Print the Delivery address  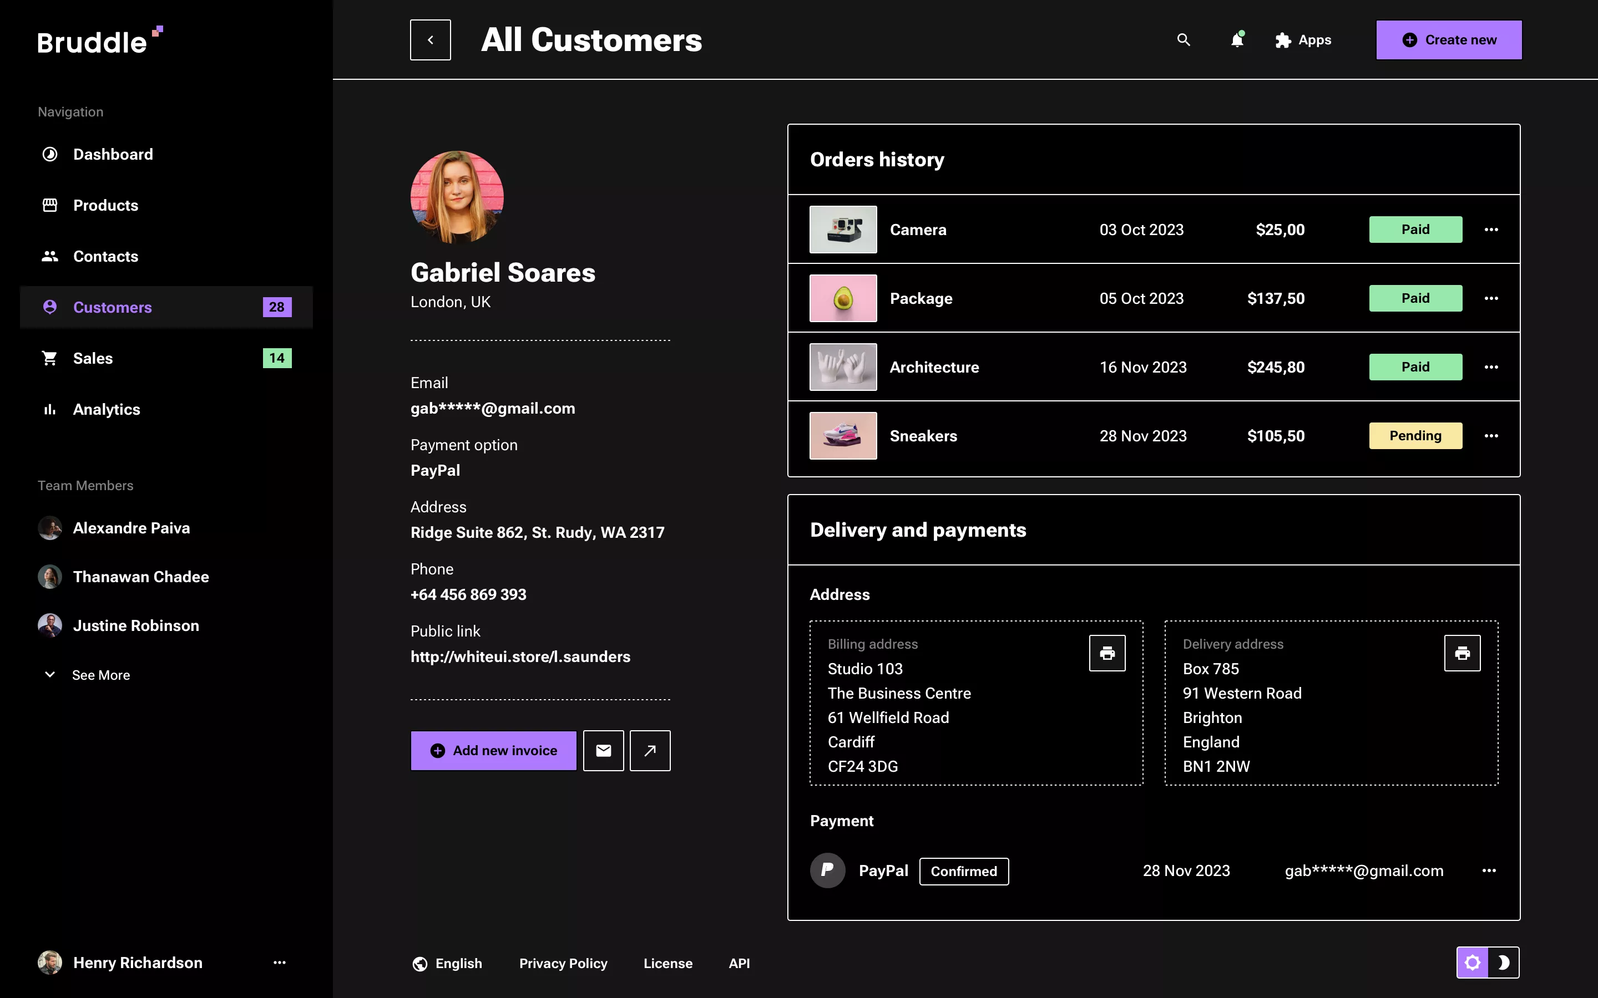click(1463, 653)
